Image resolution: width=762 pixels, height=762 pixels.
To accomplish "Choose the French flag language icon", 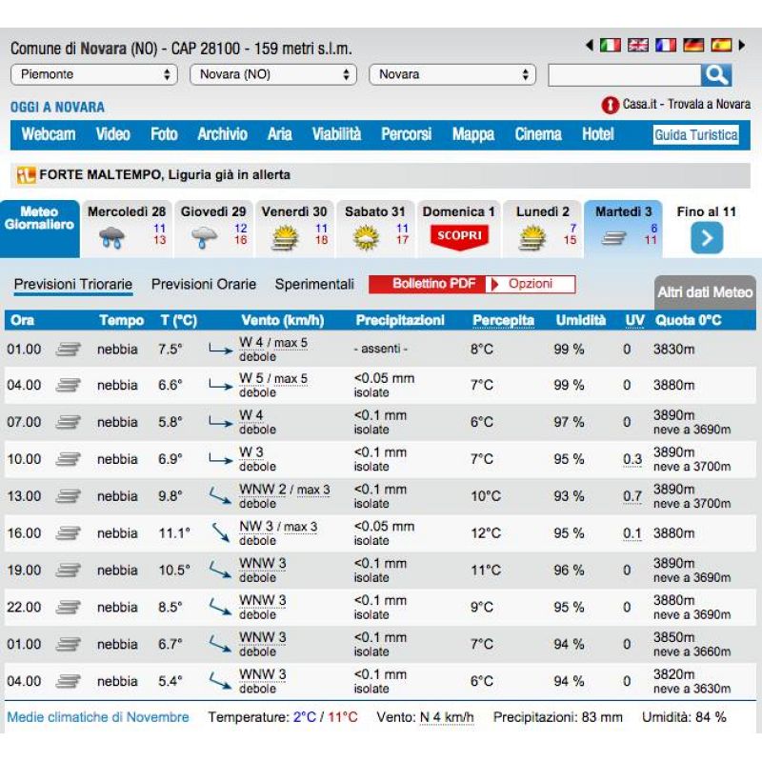I will 665,45.
